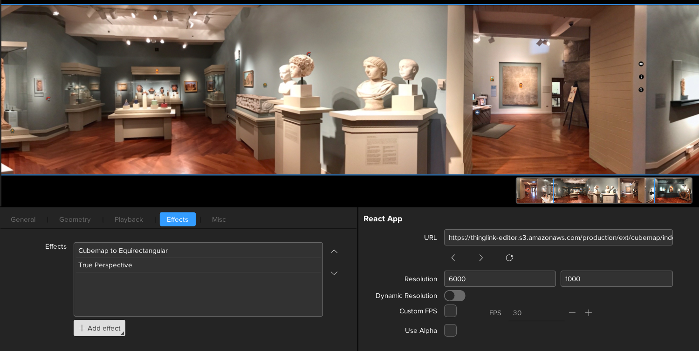
Task: Open the Playback tab
Action: point(129,219)
